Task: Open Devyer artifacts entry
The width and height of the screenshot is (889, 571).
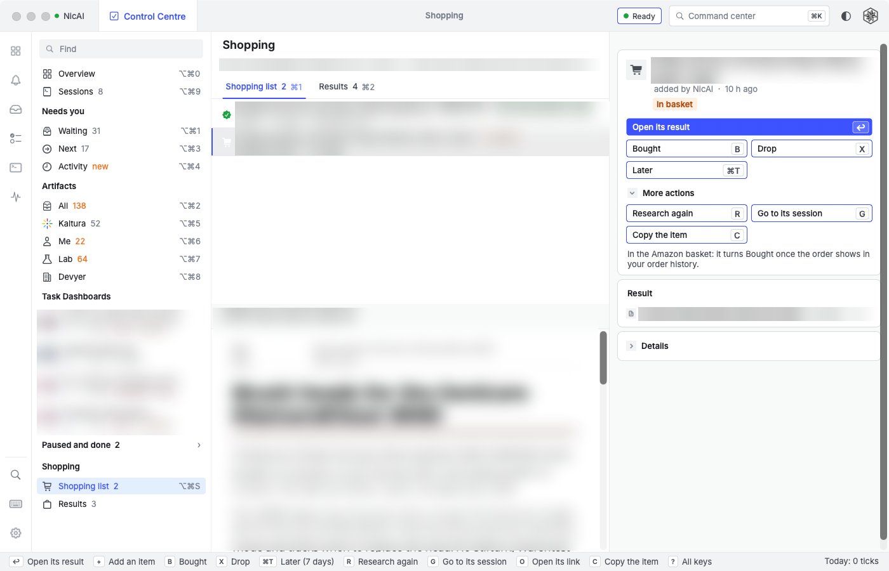Action: tap(121, 277)
